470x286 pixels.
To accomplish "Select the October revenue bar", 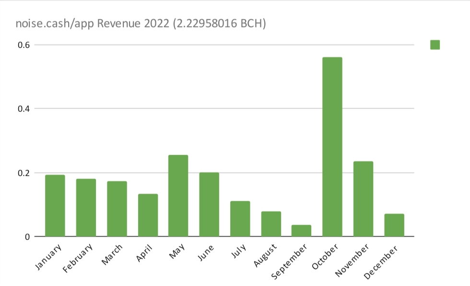I will tap(332, 146).
